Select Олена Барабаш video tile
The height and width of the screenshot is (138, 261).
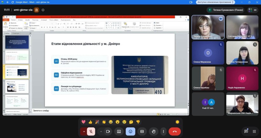coord(208,78)
